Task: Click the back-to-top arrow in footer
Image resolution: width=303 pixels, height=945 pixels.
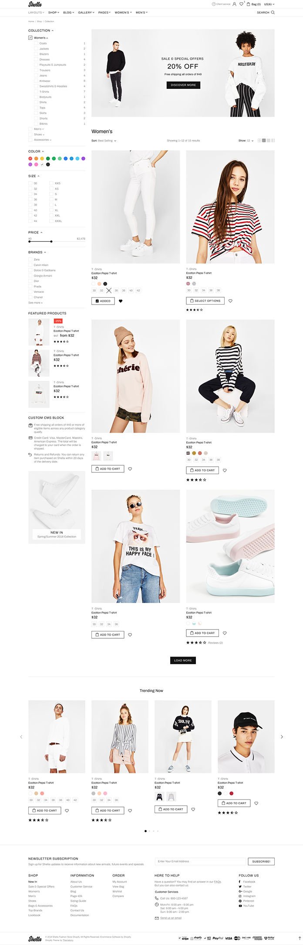Action: click(299, 938)
